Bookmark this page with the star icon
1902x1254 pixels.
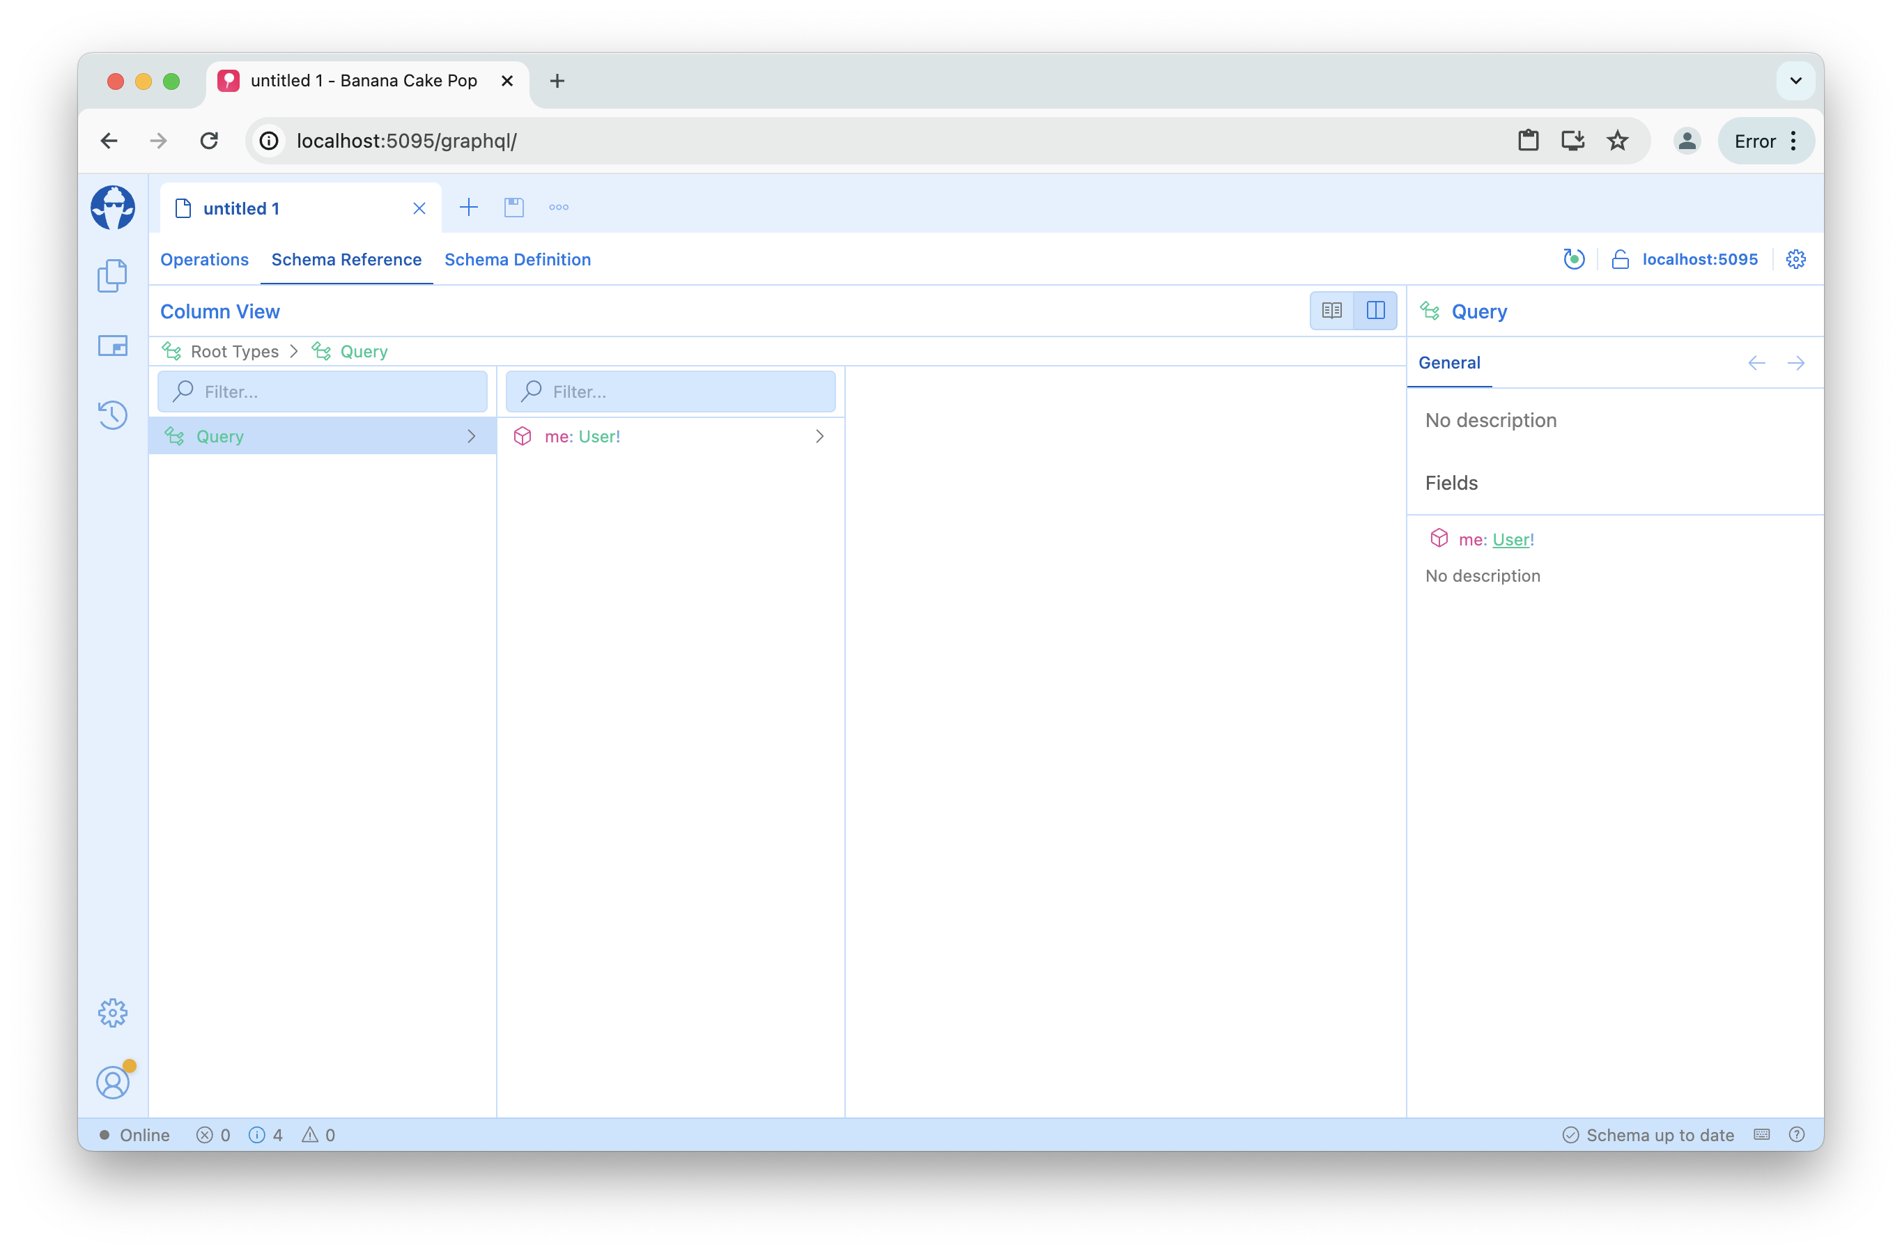click(x=1617, y=141)
